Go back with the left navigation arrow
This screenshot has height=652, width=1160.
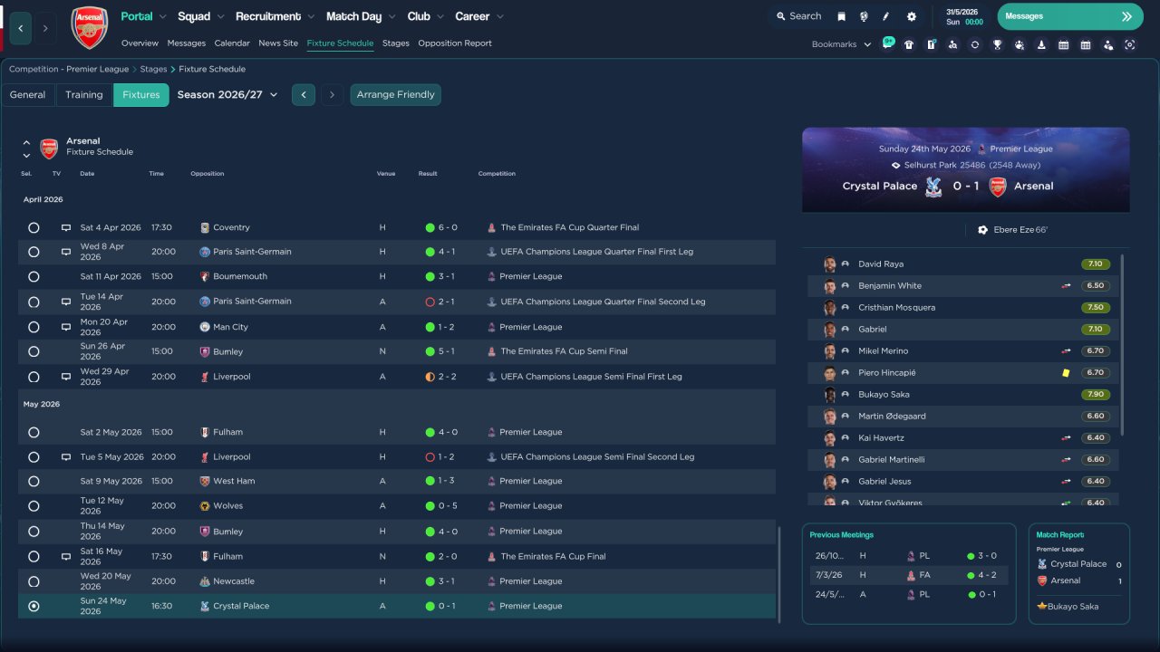coord(21,28)
